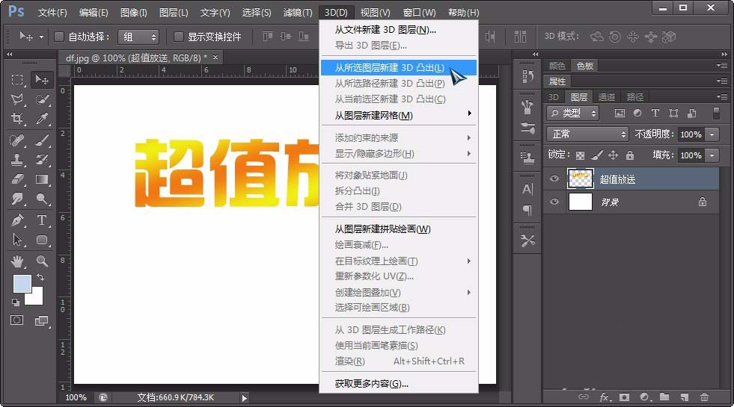
Task: Expand the 从图层新建网格 submenu
Action: point(398,115)
